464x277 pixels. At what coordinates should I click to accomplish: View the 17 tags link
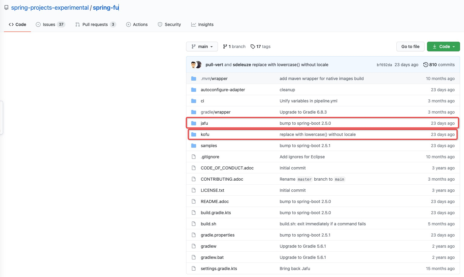(260, 47)
